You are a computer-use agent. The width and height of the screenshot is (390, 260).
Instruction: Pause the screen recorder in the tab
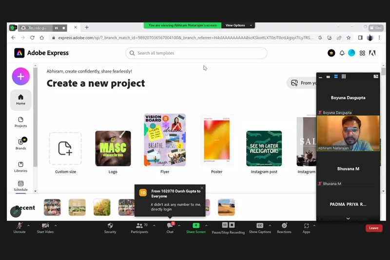tap(57, 28)
